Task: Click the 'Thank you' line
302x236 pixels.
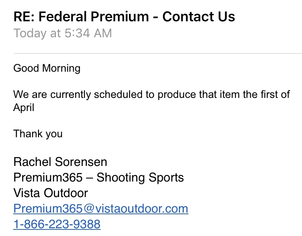Action: (x=38, y=134)
